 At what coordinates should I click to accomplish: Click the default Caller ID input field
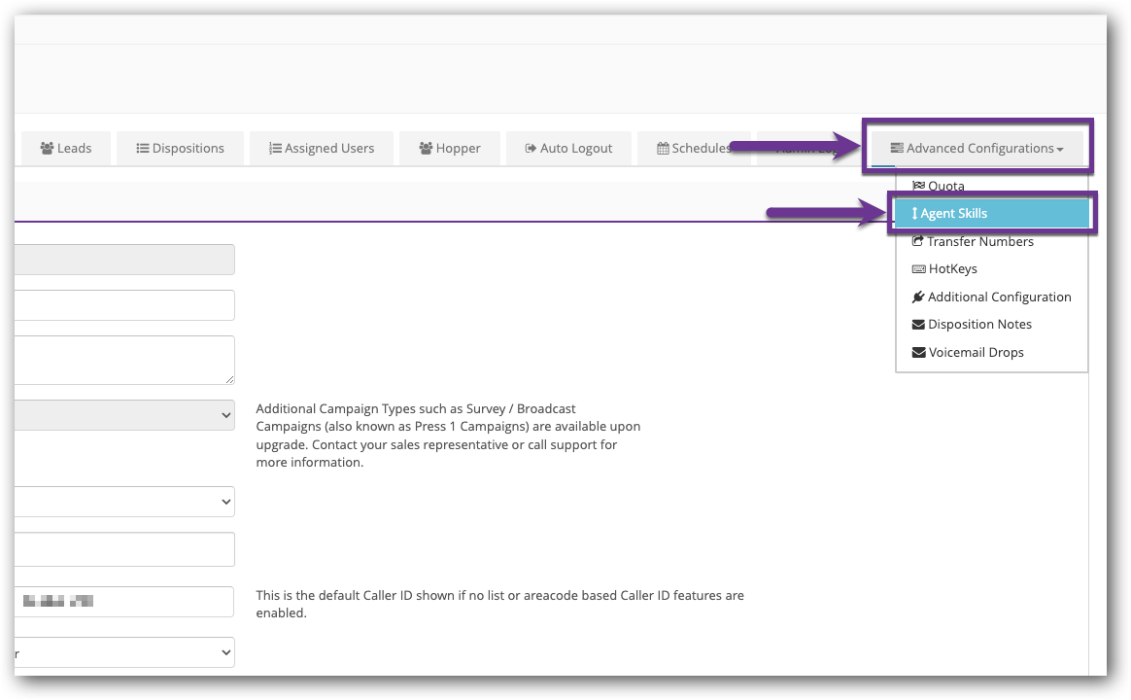click(124, 601)
